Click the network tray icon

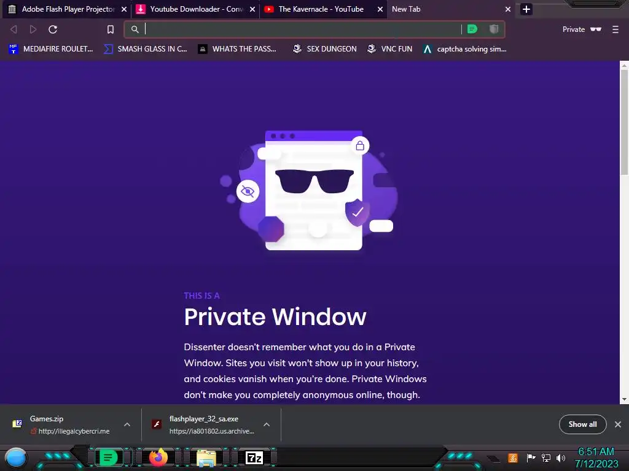coord(545,458)
